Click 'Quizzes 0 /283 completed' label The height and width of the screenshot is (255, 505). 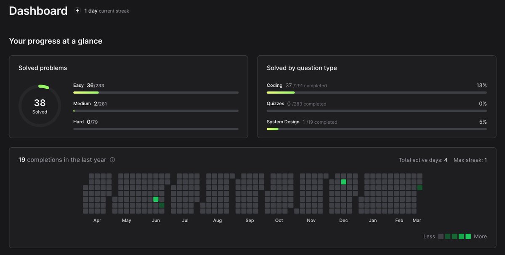[296, 104]
